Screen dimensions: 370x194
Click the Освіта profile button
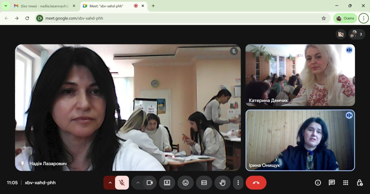(x=345, y=18)
